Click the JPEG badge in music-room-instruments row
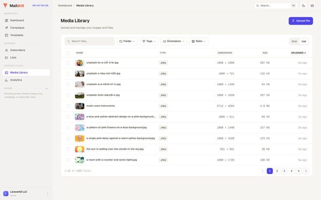The width and height of the screenshot is (321, 200). (x=163, y=106)
